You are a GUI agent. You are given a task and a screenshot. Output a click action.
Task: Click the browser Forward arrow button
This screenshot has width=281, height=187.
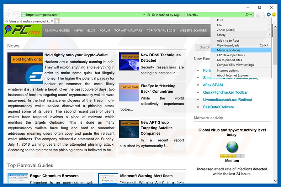(16, 15)
